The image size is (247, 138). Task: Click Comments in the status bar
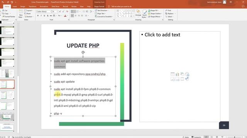click(196, 137)
